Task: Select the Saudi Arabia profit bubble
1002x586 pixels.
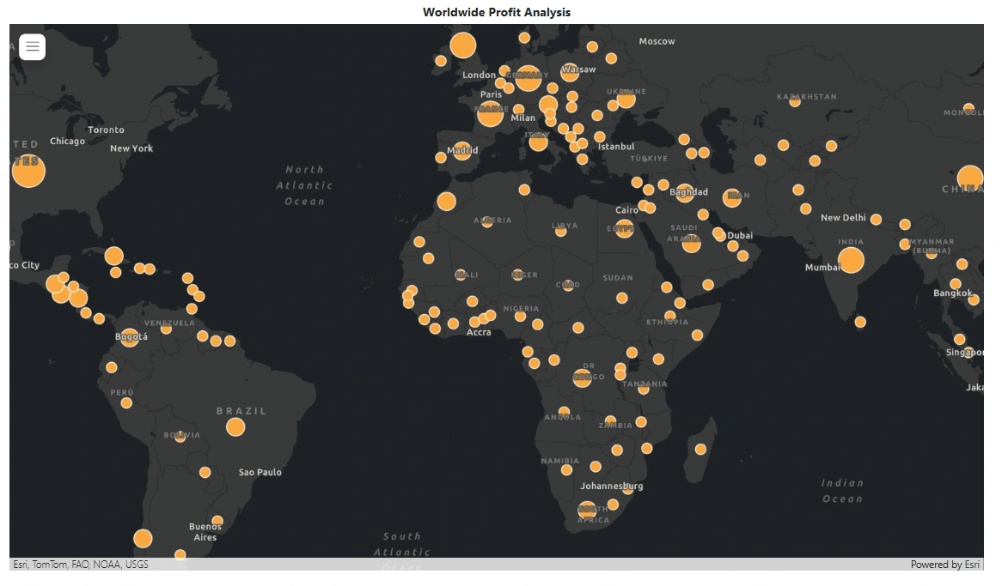Action: [691, 243]
